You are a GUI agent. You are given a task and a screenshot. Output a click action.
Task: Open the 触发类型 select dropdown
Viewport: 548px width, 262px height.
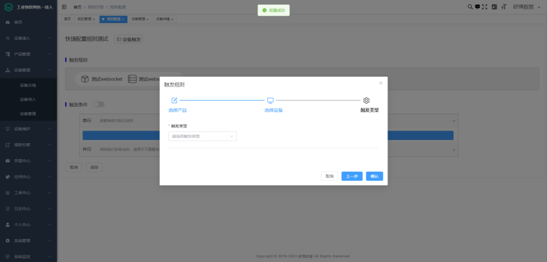point(202,136)
